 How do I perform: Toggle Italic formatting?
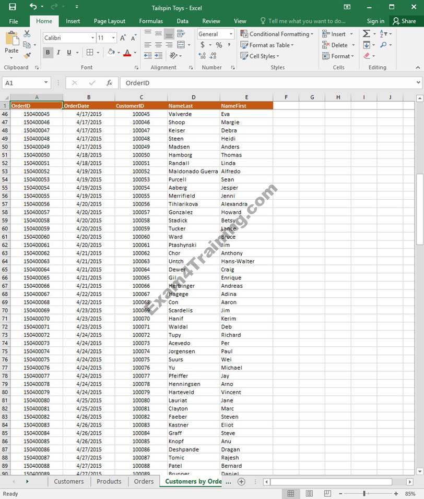tap(58, 52)
